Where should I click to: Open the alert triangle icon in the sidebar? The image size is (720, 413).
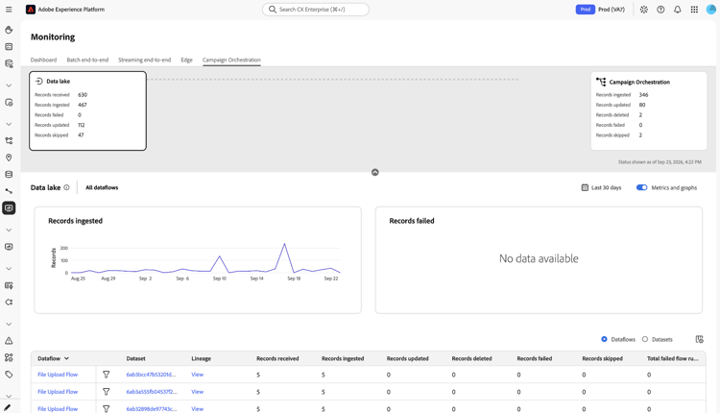point(9,341)
